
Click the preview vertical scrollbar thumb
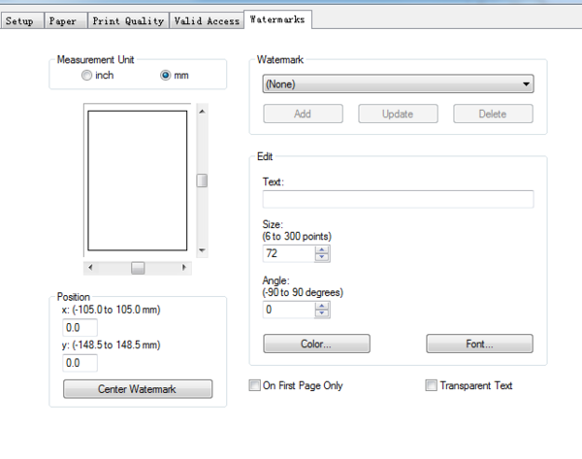(202, 180)
